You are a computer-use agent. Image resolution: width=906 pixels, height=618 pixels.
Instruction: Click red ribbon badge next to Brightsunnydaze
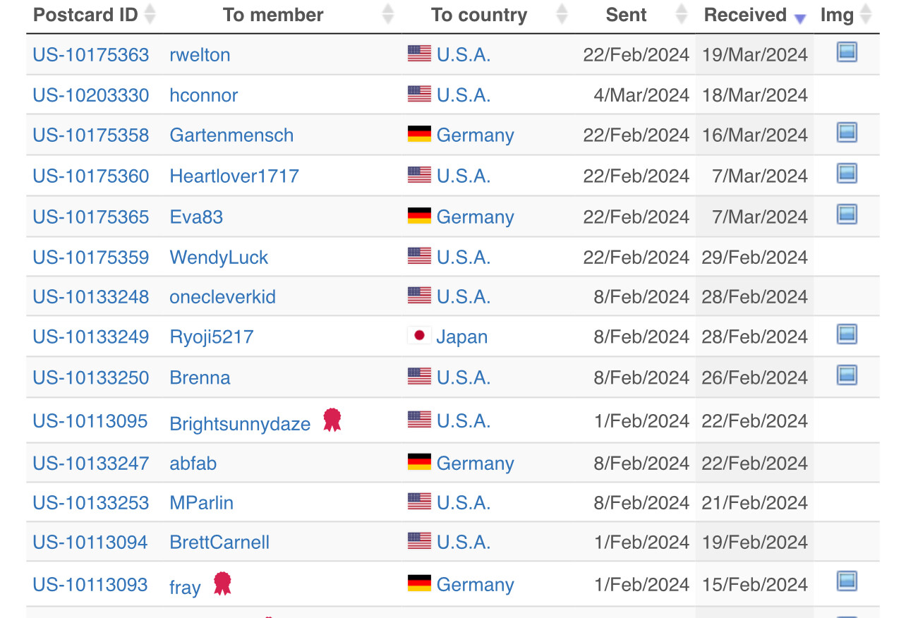332,420
